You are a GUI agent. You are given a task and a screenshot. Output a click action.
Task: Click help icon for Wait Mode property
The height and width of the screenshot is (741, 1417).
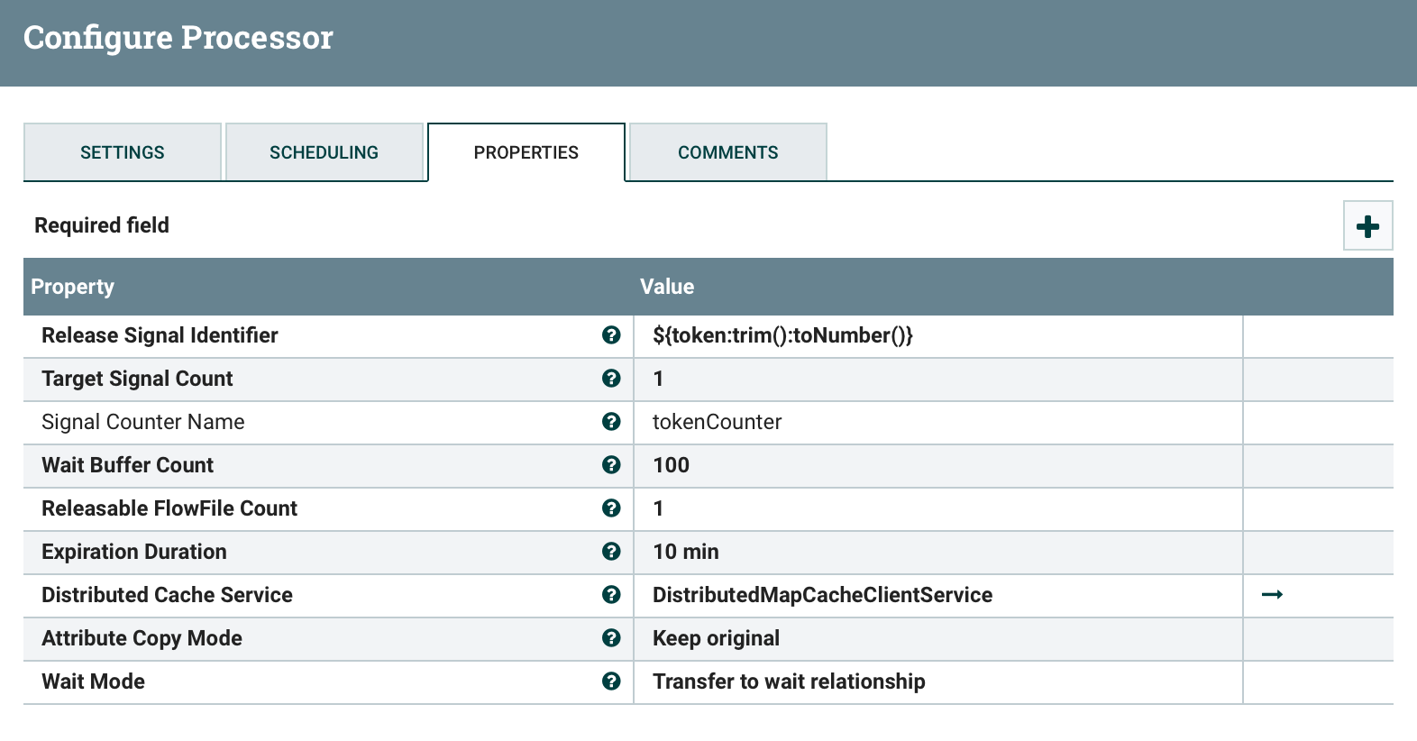611,682
